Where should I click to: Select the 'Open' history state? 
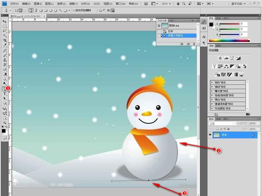pyautogui.click(x=170, y=31)
